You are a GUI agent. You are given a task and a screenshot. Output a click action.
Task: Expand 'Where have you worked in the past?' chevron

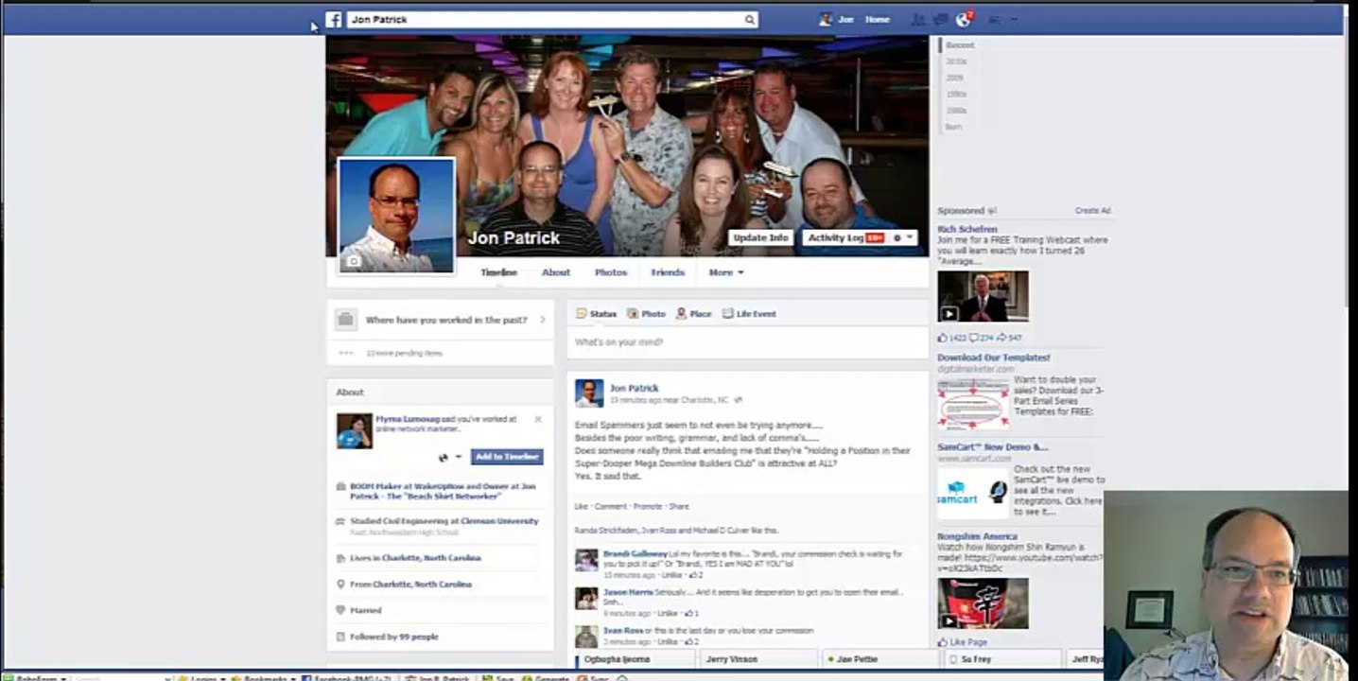point(543,320)
